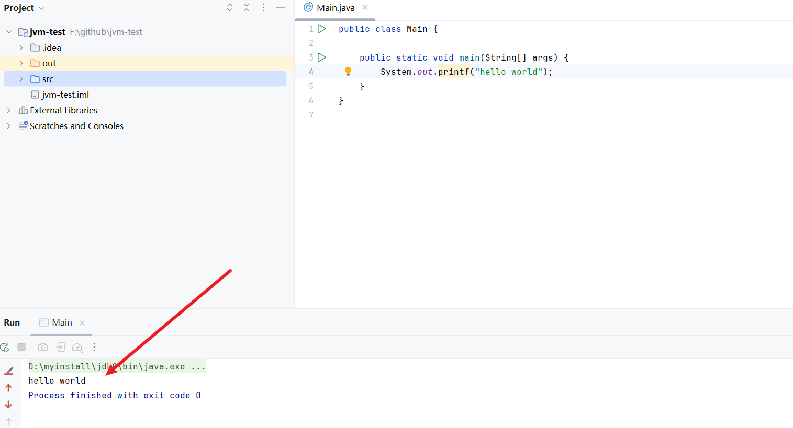The width and height of the screenshot is (793, 428).
Task: Select jvm-test.iml in the project tree
Action: click(65, 95)
